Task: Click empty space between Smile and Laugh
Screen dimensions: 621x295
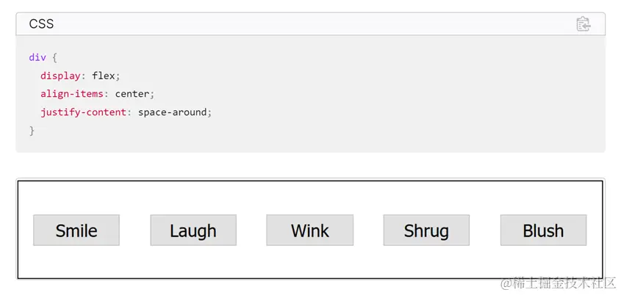Action: point(134,230)
